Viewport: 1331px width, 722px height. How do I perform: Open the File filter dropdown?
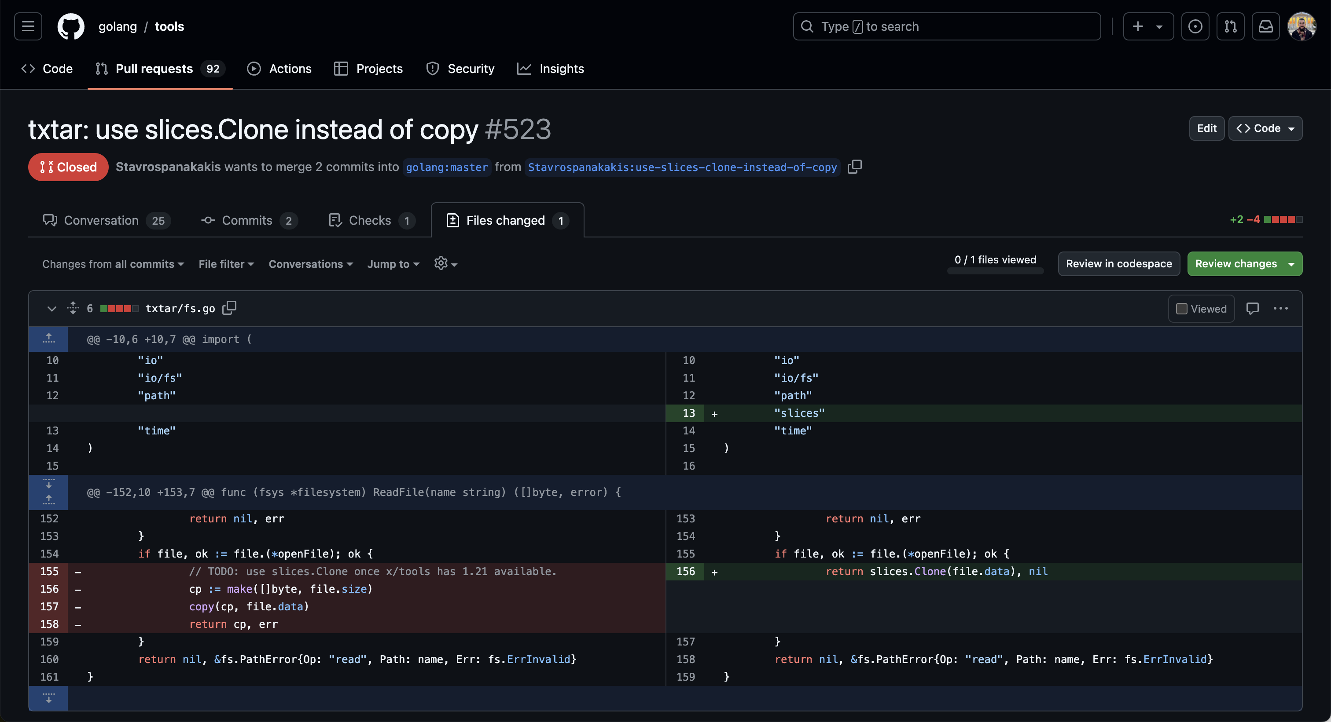click(x=226, y=264)
